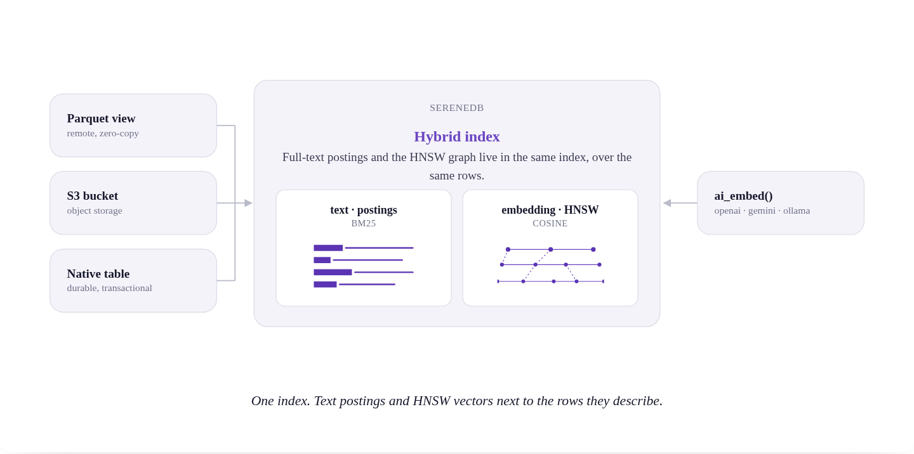The image size is (914, 454).
Task: Click the Native table box
Action: (133, 280)
